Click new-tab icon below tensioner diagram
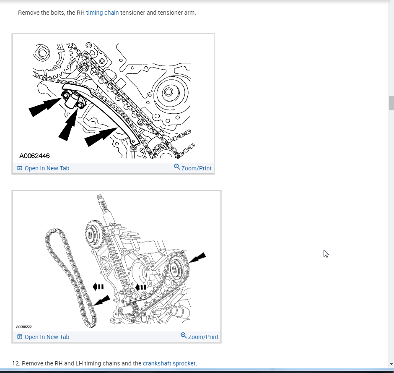The width and height of the screenshot is (394, 373). click(x=20, y=168)
